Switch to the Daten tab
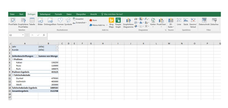 [x=69, y=14]
